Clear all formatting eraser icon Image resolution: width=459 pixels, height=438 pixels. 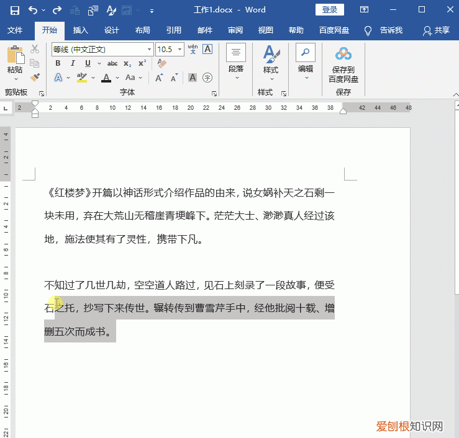click(x=161, y=63)
